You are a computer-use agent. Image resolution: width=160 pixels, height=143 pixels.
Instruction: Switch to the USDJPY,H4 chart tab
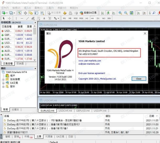[x=100, y=111]
